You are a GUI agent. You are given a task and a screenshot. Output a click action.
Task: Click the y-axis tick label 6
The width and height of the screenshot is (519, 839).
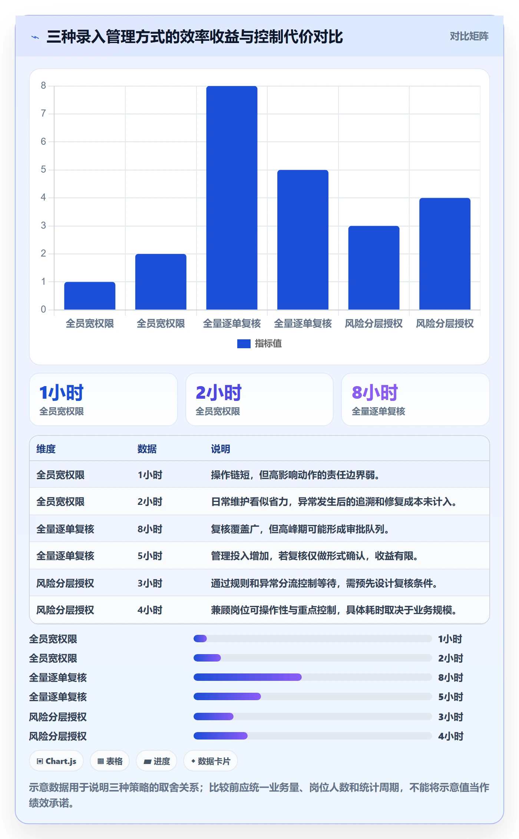43,141
